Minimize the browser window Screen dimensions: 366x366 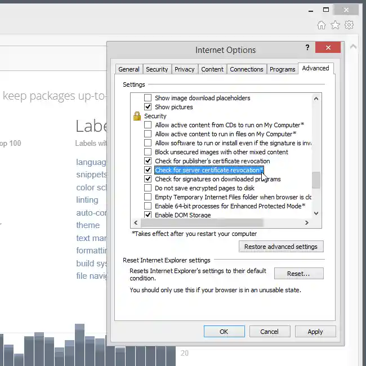[x=311, y=11]
